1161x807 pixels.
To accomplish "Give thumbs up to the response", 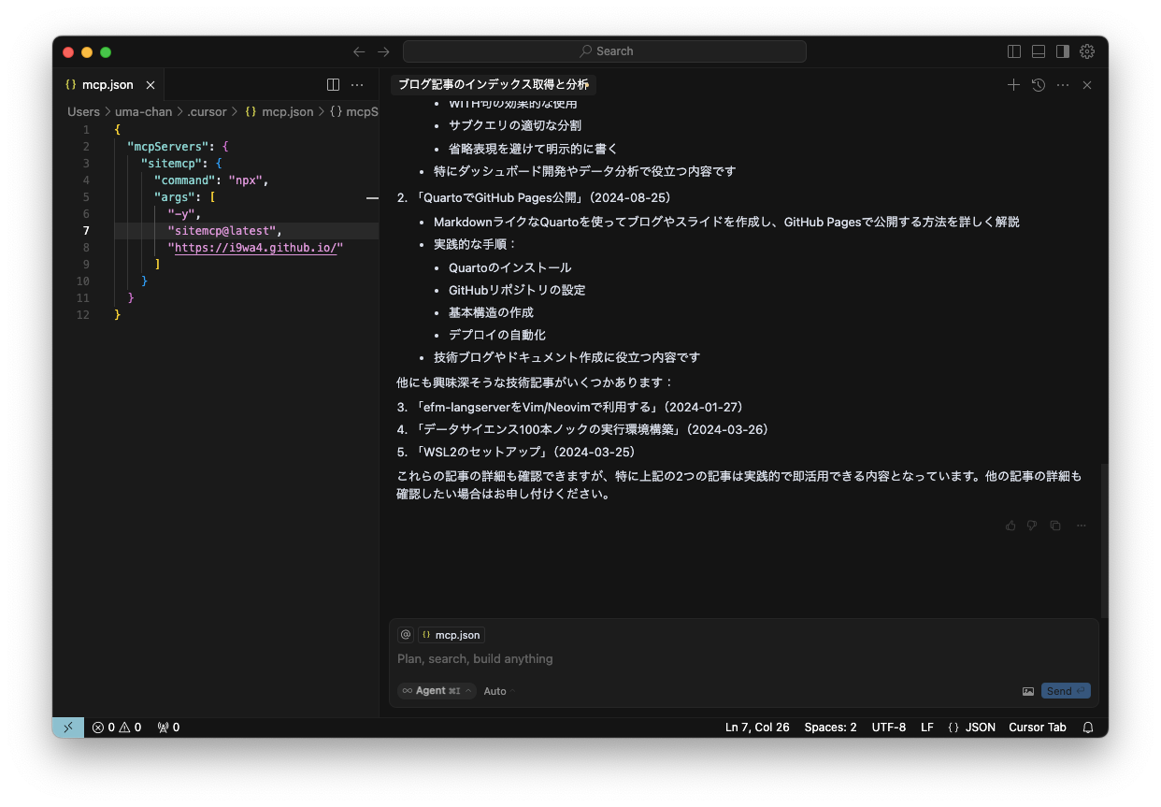I will coord(1010,526).
